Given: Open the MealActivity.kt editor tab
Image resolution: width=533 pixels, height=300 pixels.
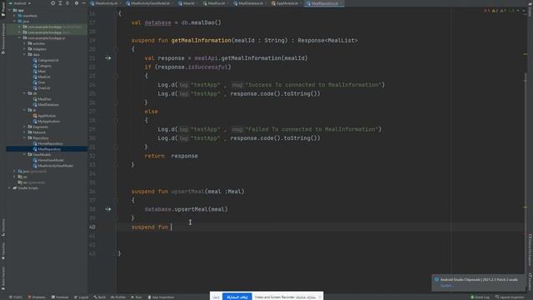Looking at the screenshot, I should click(x=106, y=3).
